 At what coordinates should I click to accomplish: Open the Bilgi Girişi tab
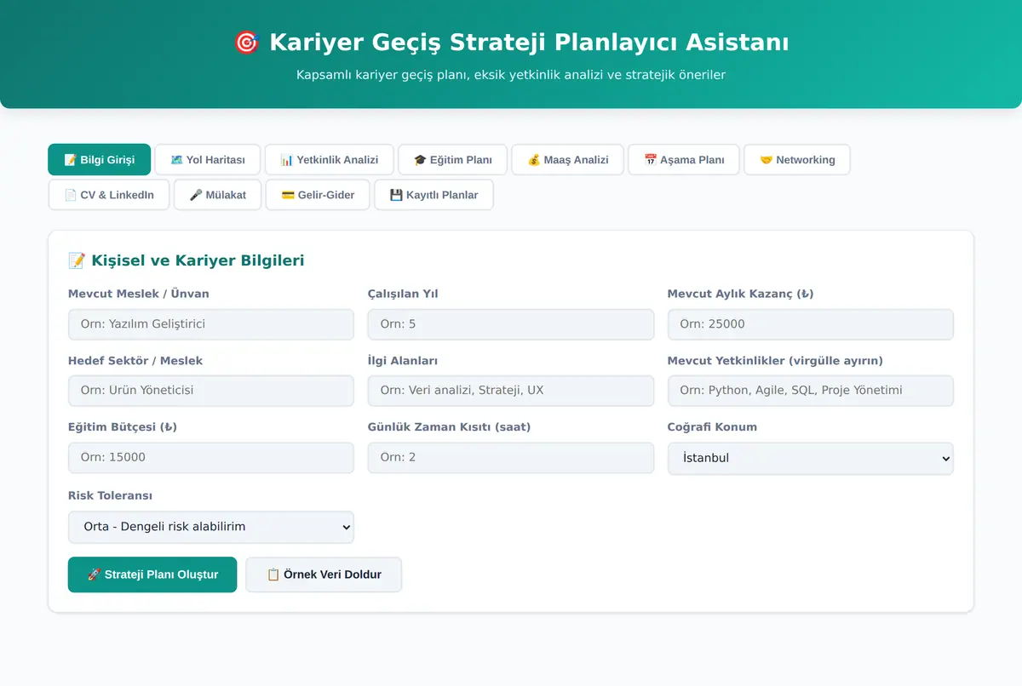tap(99, 160)
